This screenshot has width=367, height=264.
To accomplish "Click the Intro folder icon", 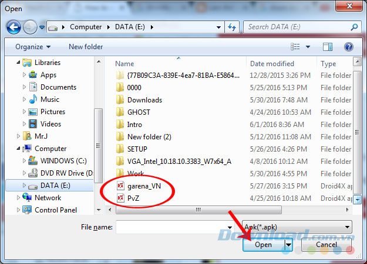I will pyautogui.click(x=120, y=125).
